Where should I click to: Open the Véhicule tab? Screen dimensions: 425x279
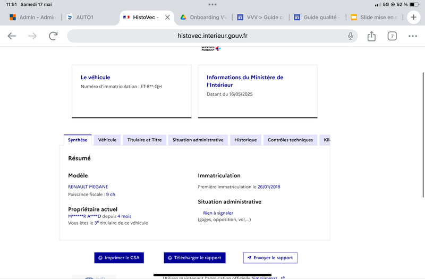pyautogui.click(x=107, y=140)
